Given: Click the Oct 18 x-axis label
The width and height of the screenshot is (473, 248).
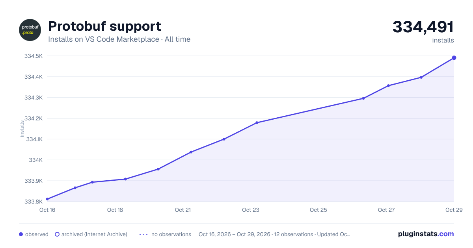Looking at the screenshot, I should [x=115, y=210].
